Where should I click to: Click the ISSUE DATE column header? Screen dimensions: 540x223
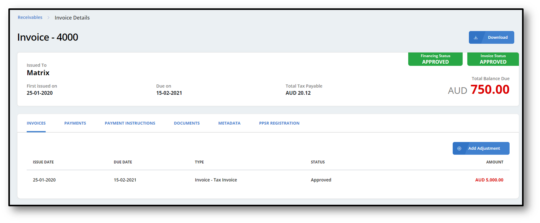coord(43,162)
